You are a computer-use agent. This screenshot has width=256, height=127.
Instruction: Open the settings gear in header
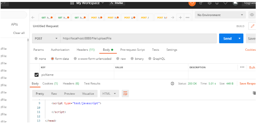tap(209, 3)
